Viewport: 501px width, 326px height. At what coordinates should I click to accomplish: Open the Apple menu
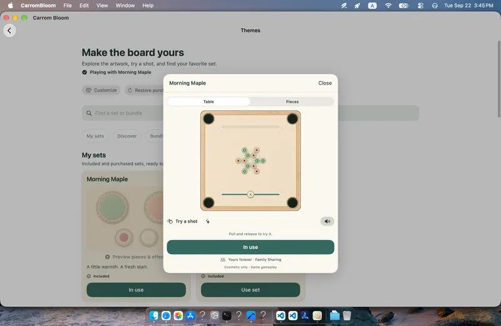coord(10,6)
